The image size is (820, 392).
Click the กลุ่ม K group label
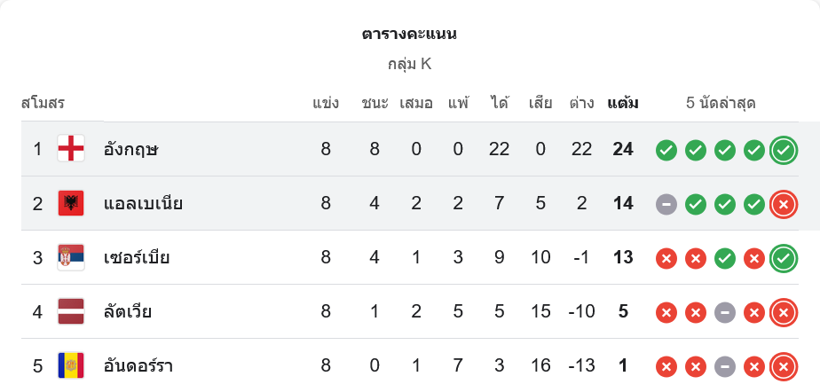point(409,64)
